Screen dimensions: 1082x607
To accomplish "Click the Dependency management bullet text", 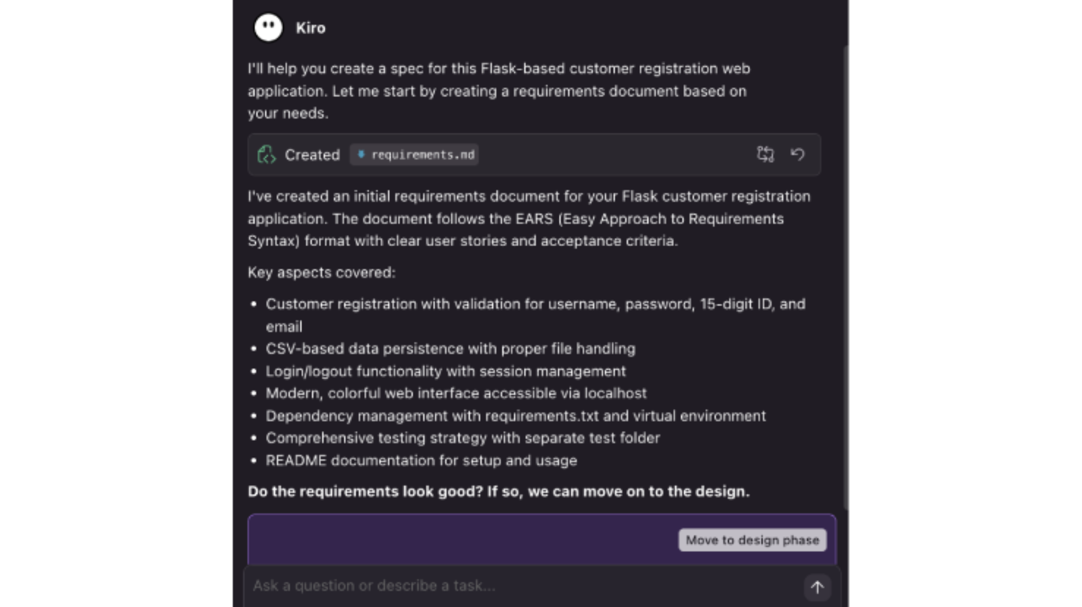I will [x=515, y=416].
